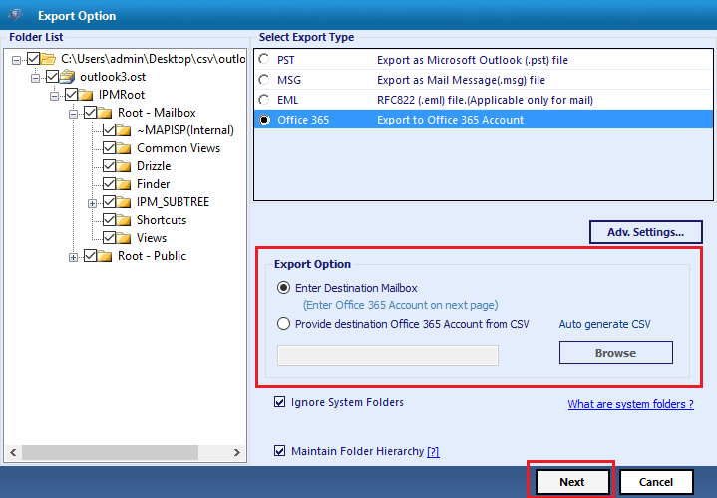
Task: Click the Root - Mailbox folder icon
Action: pos(105,113)
